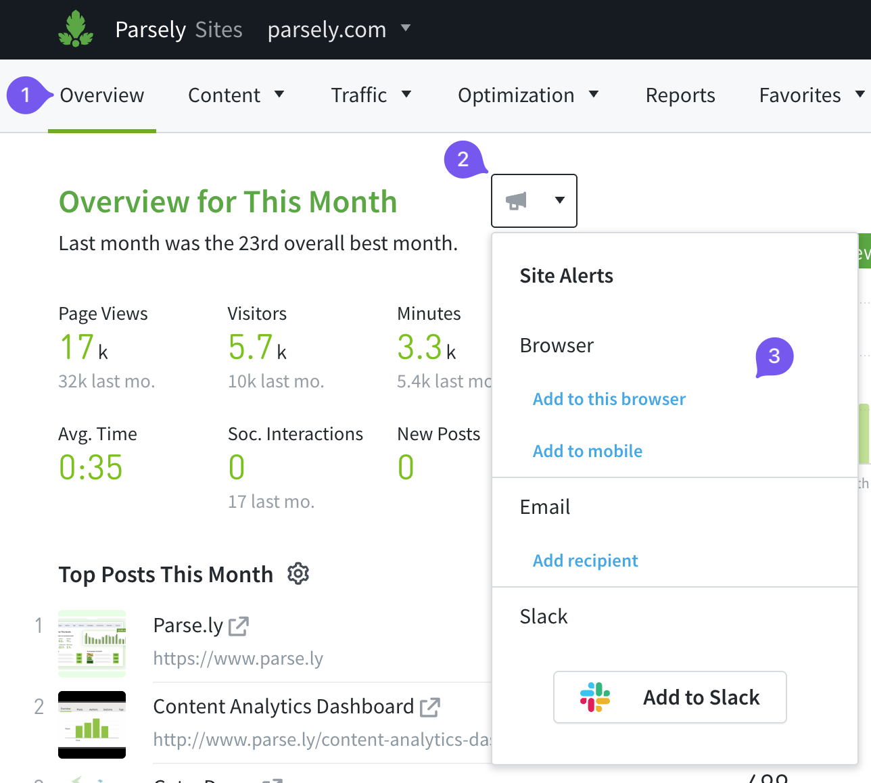This screenshot has height=783, width=871.
Task: Click the Content Analytics Dashboard post title
Action: [283, 707]
